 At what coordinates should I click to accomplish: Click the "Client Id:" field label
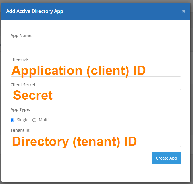19,60
